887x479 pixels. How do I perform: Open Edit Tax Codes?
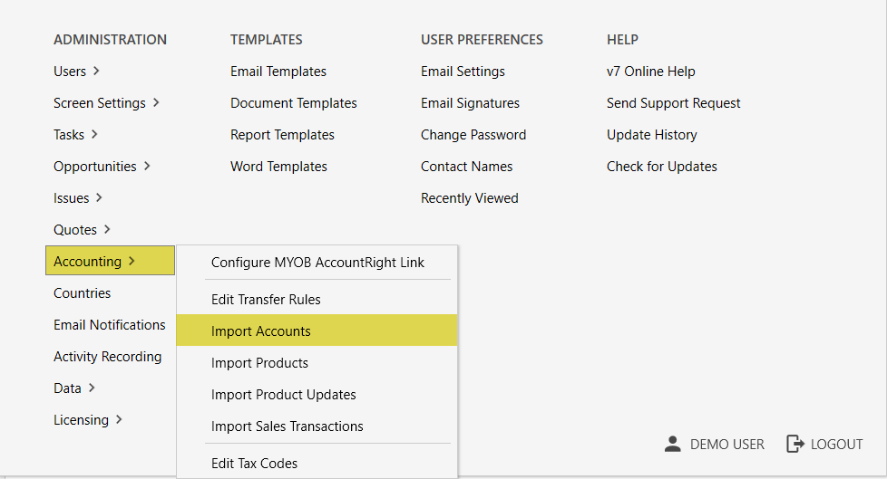[254, 464]
